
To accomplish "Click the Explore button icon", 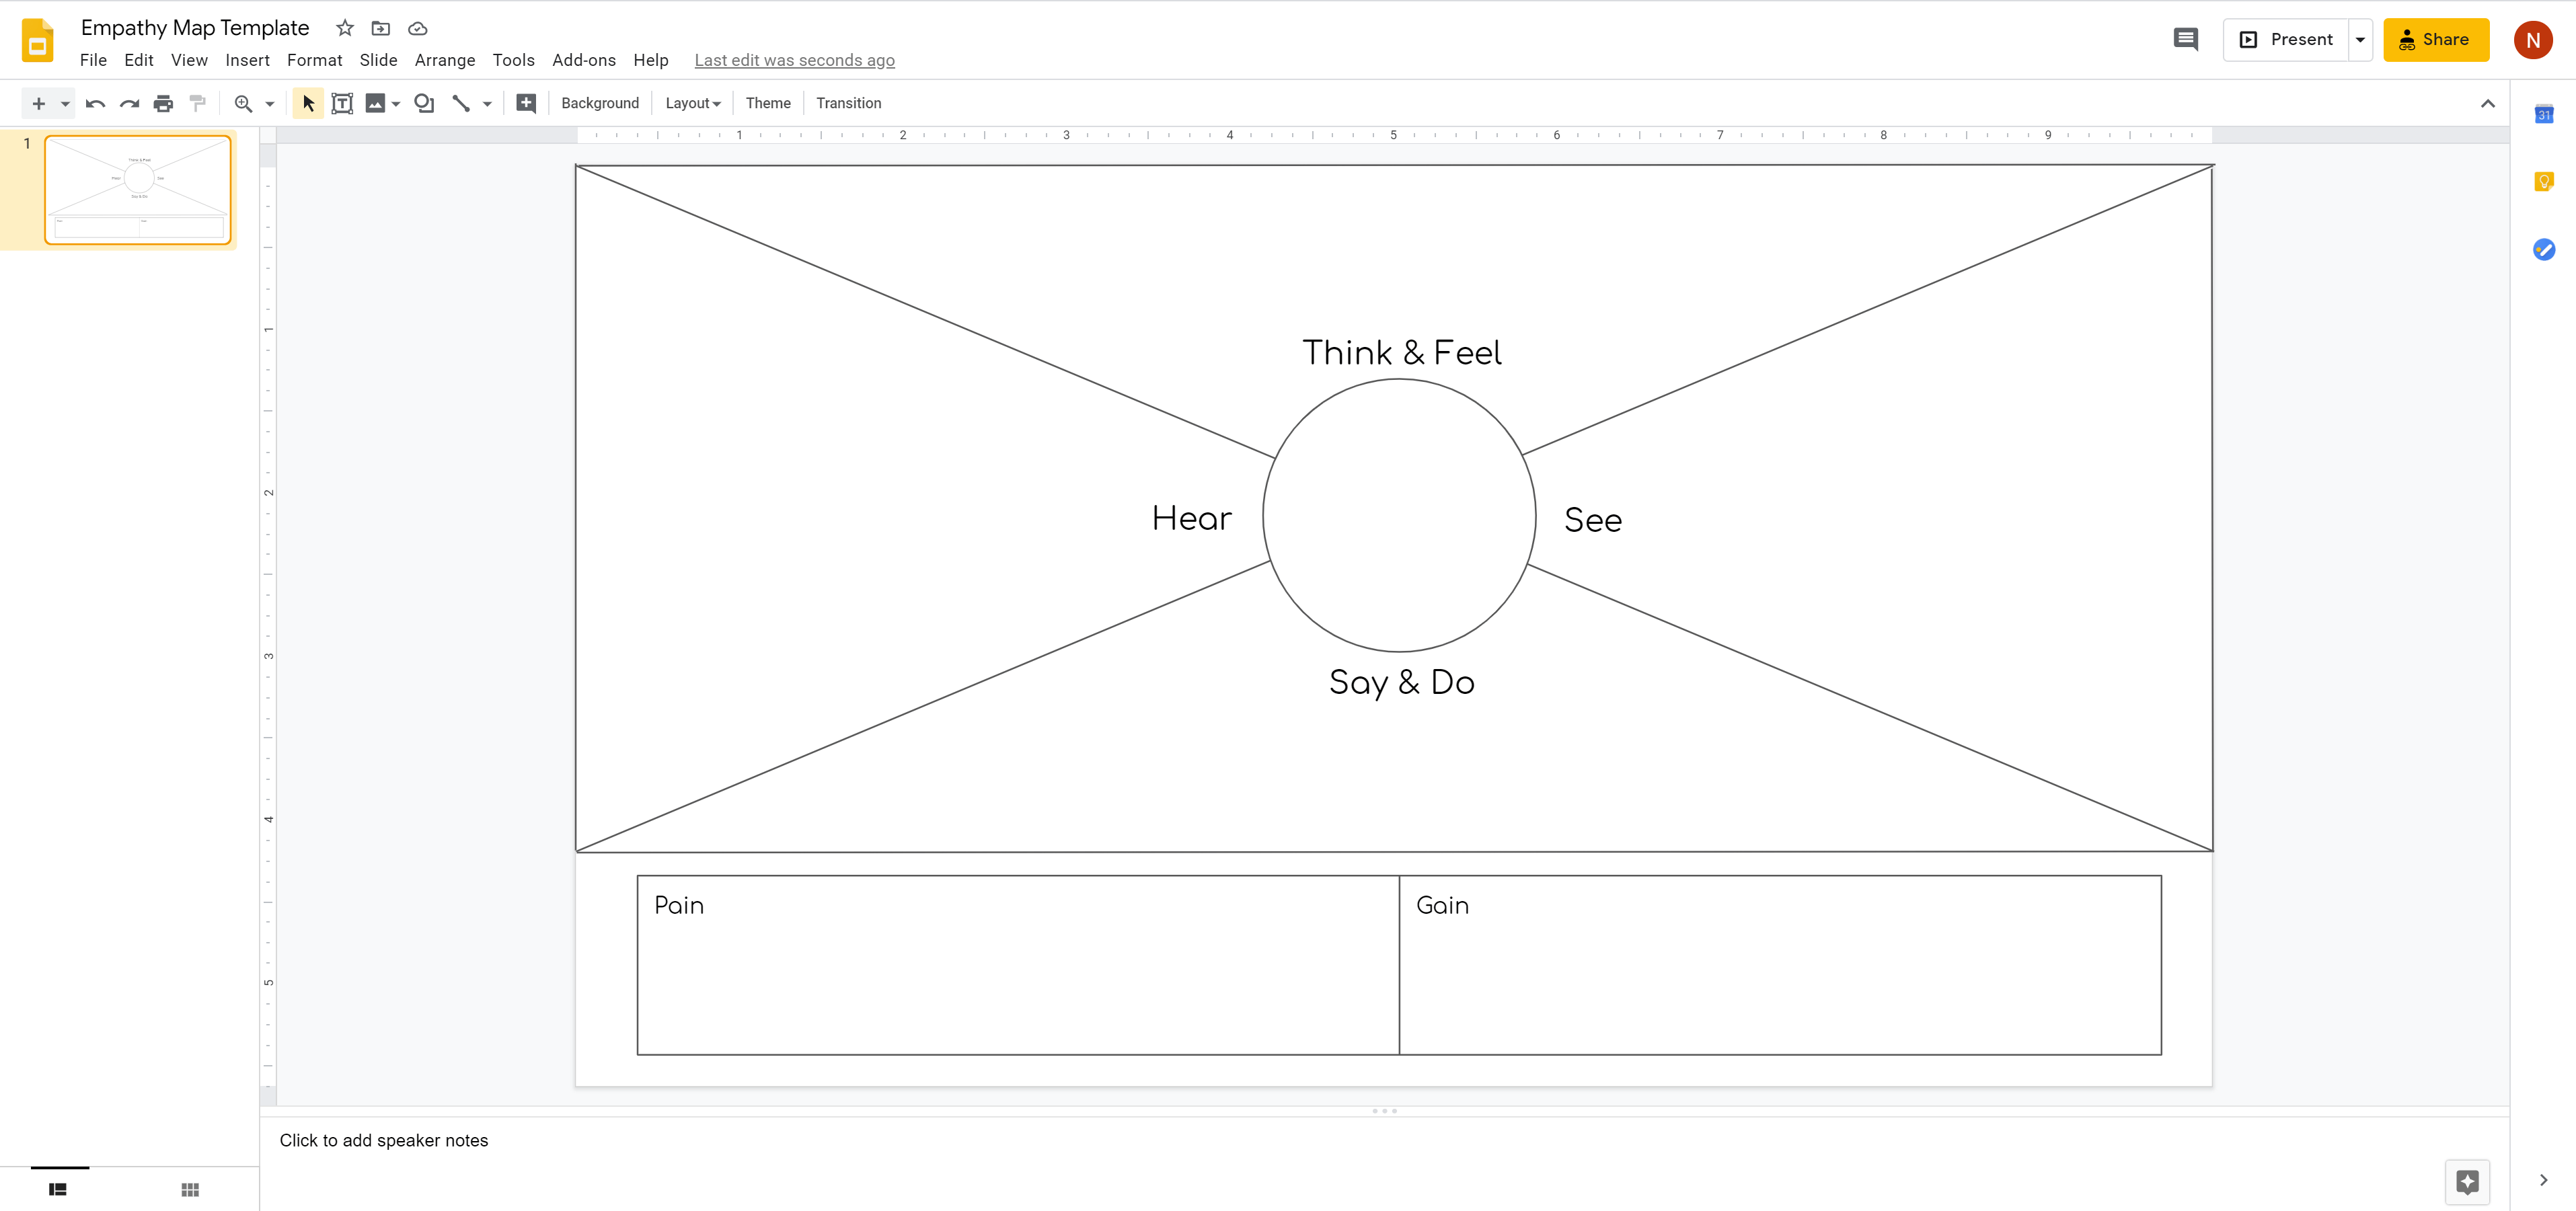I will tap(2467, 1182).
